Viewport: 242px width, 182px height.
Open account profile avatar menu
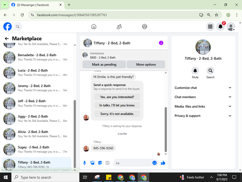point(231,27)
